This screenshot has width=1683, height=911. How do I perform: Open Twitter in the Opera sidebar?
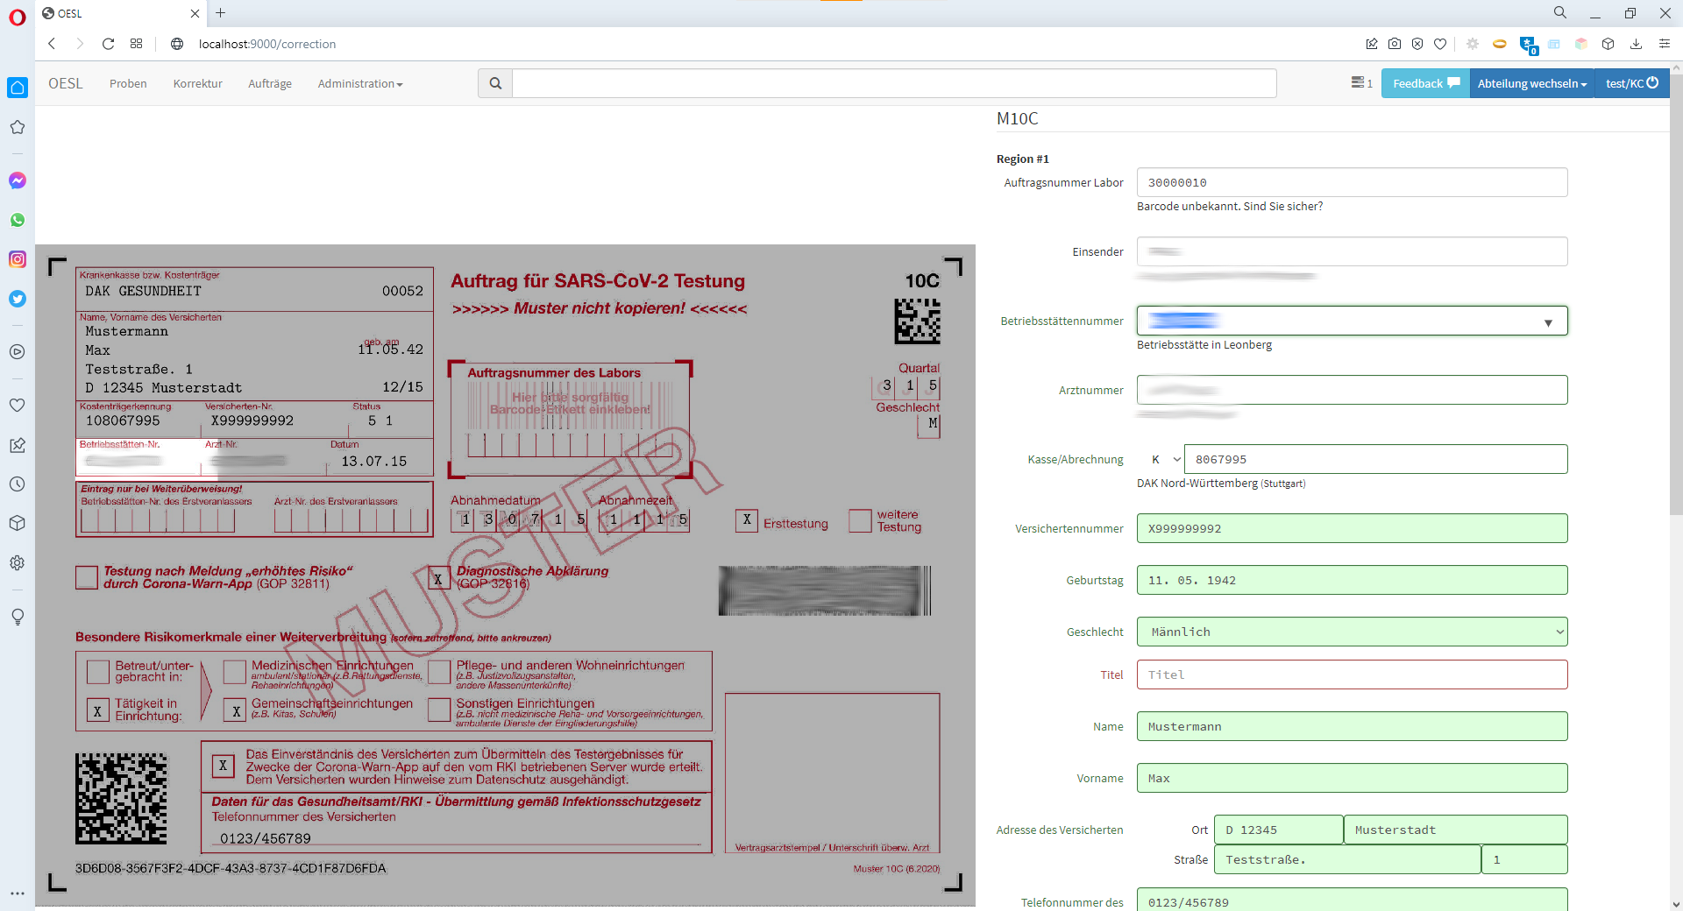click(x=18, y=299)
